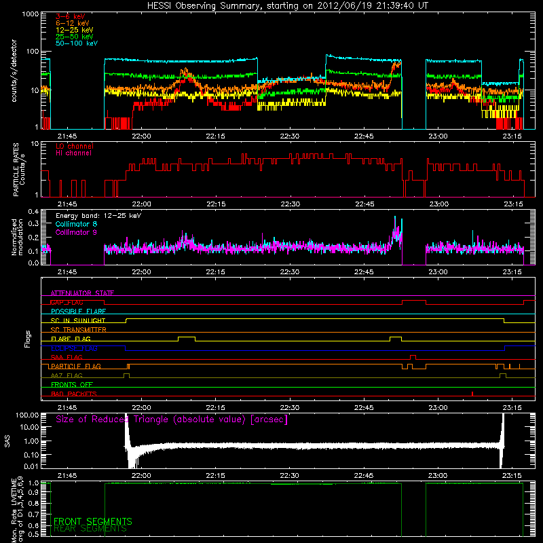Image resolution: width=543 pixels, height=543 pixels.
Task: Click the Mon. Rate LIVETIME axis label
Action: [x=18, y=510]
